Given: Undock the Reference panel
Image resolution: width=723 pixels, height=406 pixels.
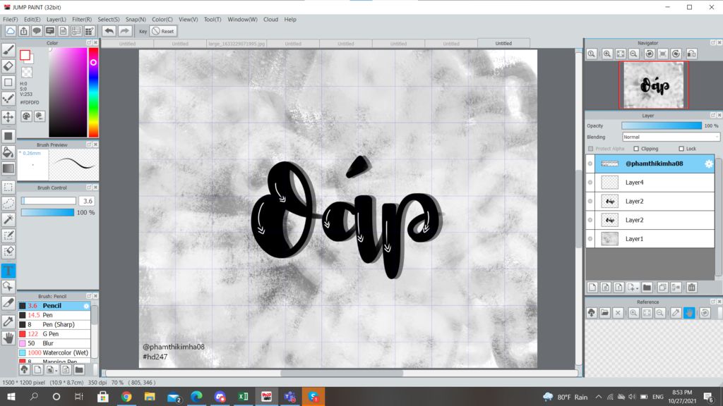Looking at the screenshot, I should coord(713,302).
